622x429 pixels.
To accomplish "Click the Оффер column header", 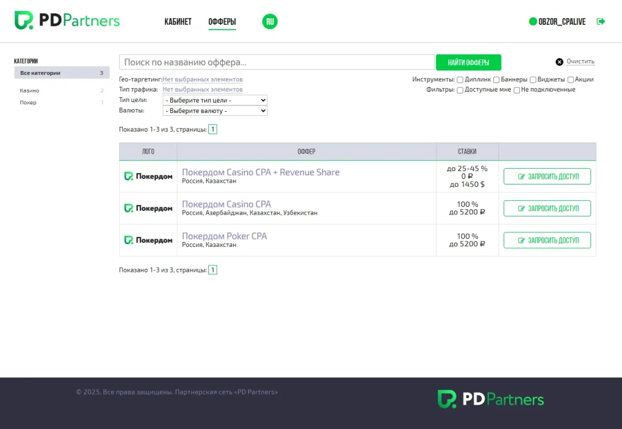I will [x=307, y=151].
